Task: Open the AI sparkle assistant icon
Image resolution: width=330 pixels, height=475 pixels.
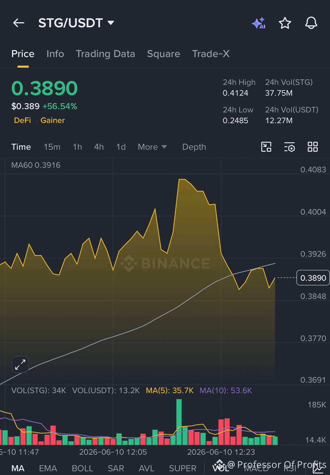Action: [x=258, y=23]
